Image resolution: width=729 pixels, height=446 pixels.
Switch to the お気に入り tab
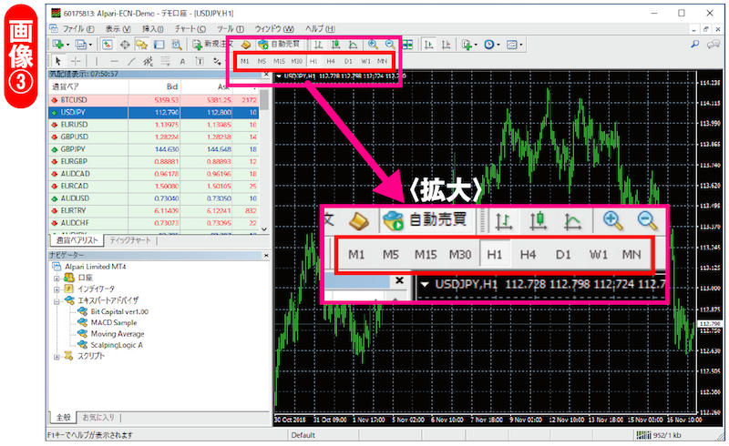tap(98, 417)
